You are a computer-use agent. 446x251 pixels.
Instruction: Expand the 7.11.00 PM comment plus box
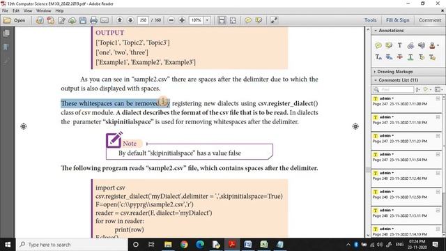coord(438,98)
